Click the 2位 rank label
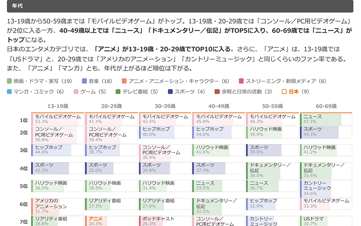This screenshot has width=361, height=226. point(24,132)
